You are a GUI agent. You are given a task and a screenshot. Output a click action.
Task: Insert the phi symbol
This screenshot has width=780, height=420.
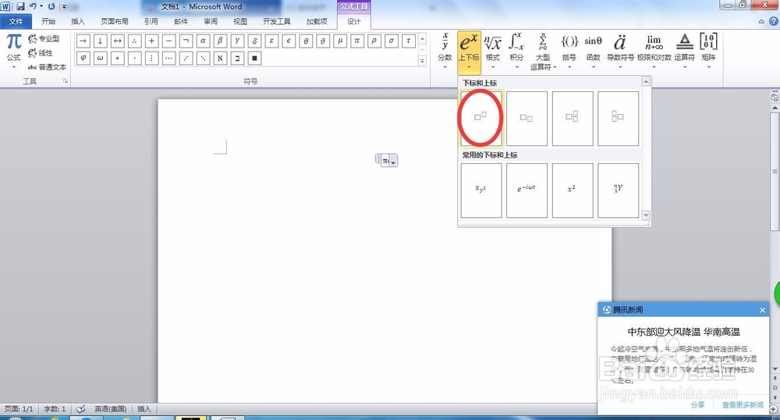[83, 59]
